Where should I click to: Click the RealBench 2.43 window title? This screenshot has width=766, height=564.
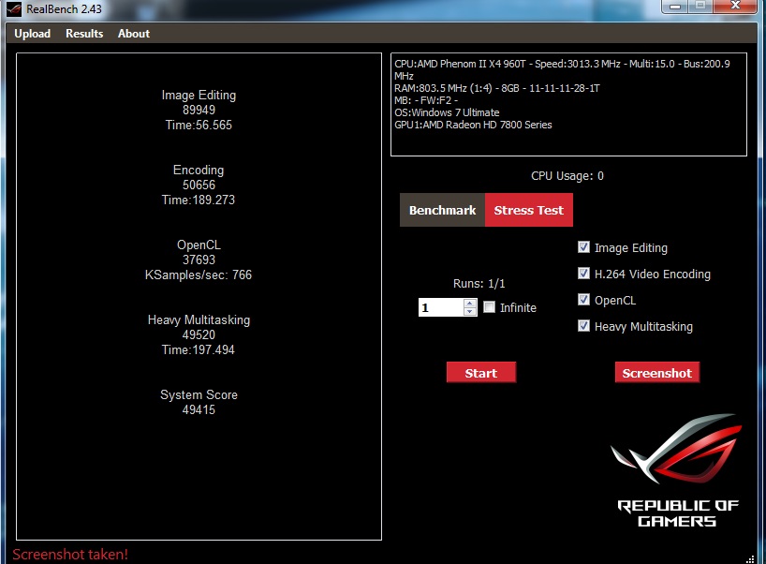[x=64, y=9]
